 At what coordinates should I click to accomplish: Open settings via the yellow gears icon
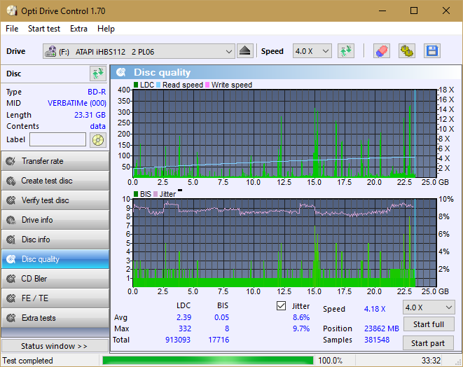point(406,51)
